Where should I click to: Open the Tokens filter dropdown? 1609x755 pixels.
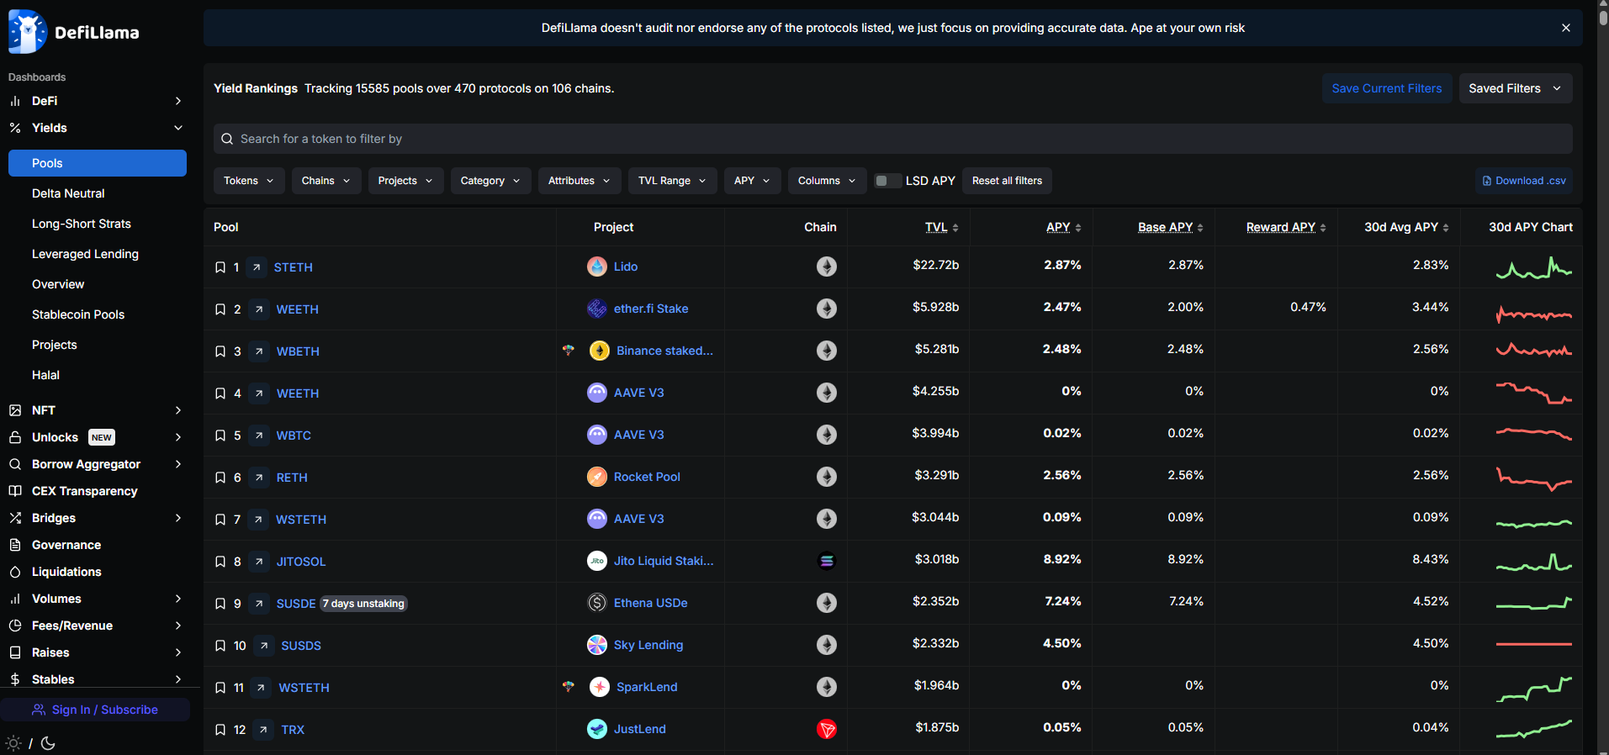[x=249, y=181]
